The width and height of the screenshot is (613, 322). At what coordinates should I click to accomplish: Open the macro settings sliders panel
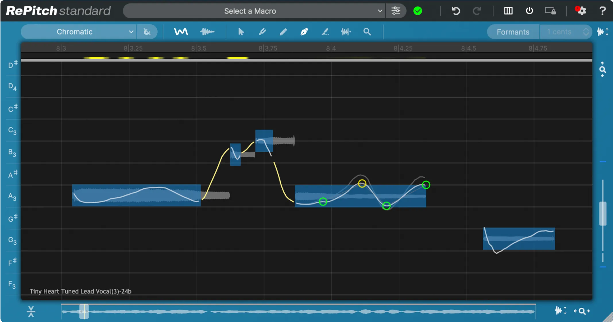pyautogui.click(x=396, y=11)
